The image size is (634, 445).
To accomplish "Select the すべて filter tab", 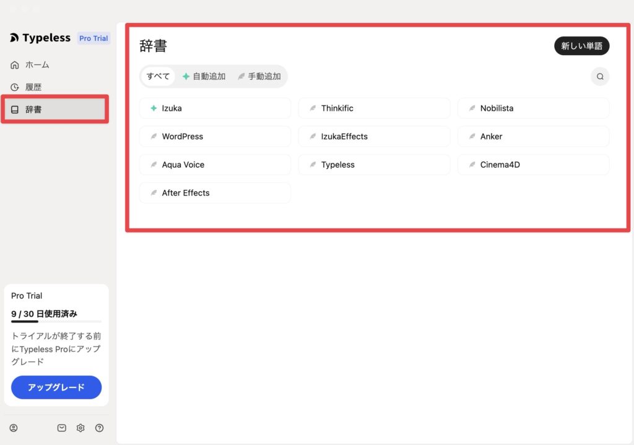I will 158,77.
